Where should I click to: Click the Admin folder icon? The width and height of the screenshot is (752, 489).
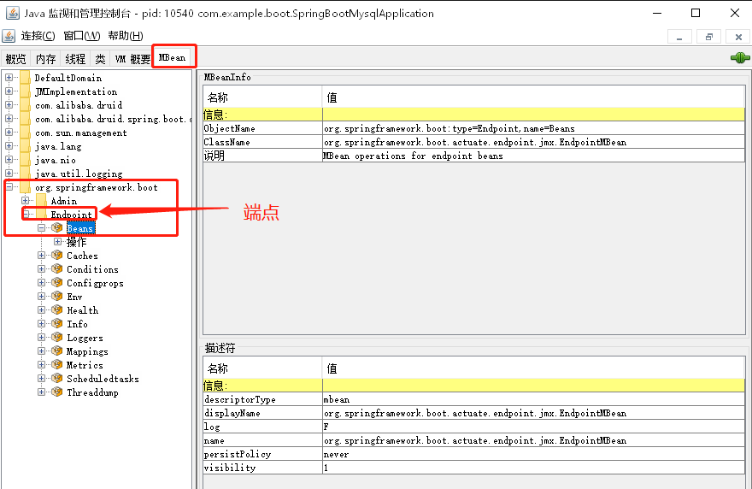click(x=41, y=201)
